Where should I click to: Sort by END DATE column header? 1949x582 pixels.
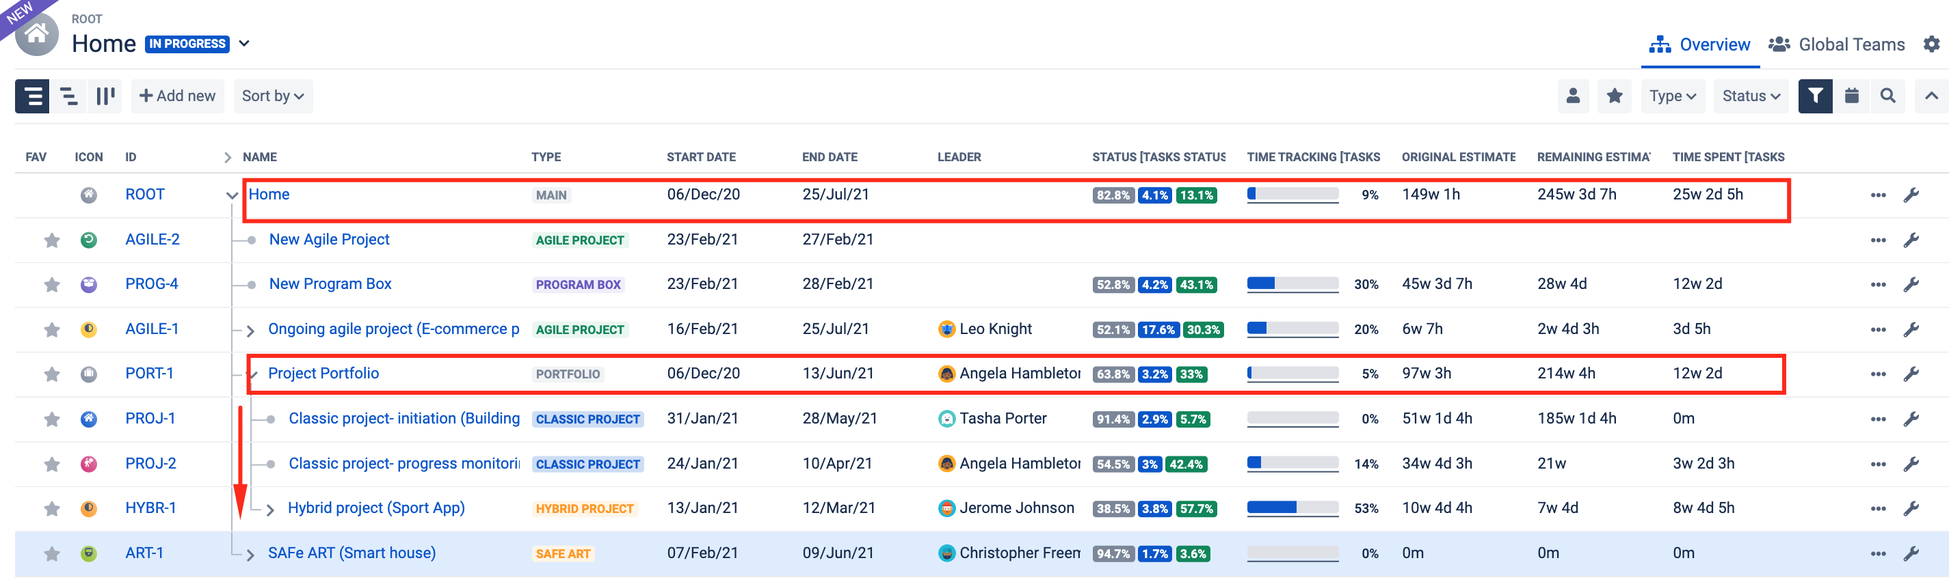830,157
